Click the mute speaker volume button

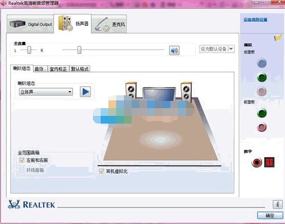pyautogui.click(x=174, y=50)
